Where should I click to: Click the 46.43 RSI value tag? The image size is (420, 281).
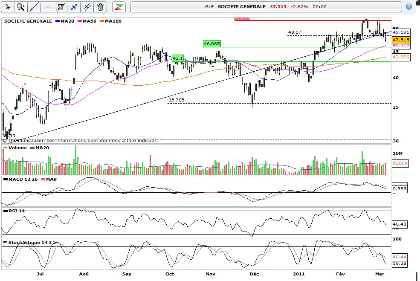tap(400, 224)
